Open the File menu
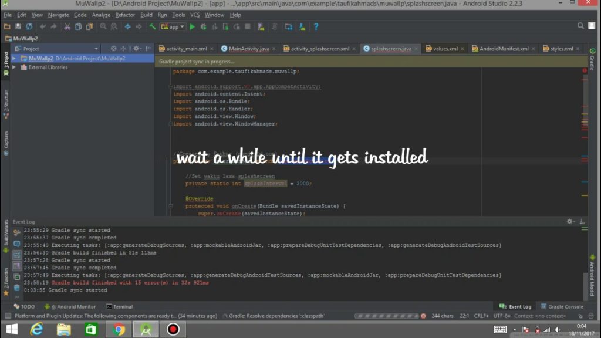Viewport: 601px width, 338px height. click(x=7, y=15)
